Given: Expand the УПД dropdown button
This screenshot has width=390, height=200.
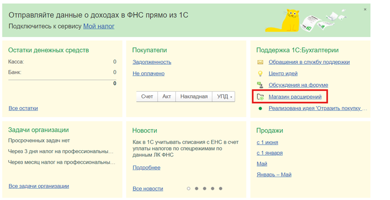Looking at the screenshot, I should 223,97.
